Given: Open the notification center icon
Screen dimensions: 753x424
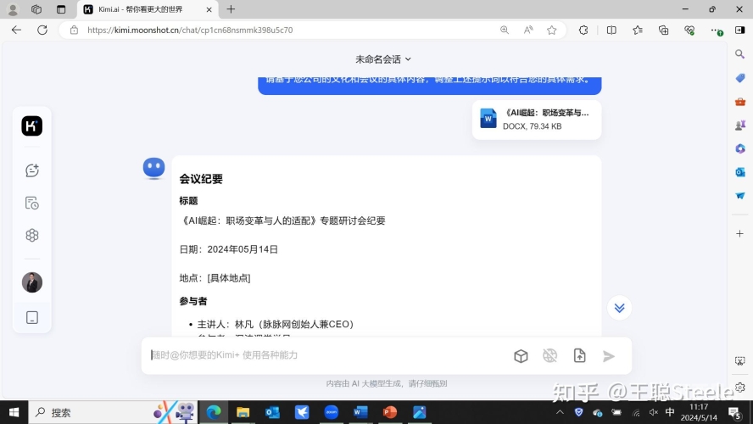Looking at the screenshot, I should (x=733, y=412).
